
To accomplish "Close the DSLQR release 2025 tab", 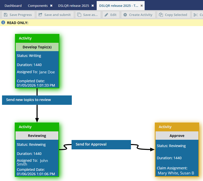I will click(x=93, y=6).
